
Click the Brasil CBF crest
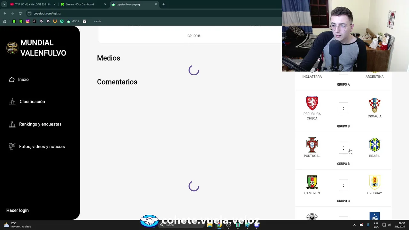374,145
